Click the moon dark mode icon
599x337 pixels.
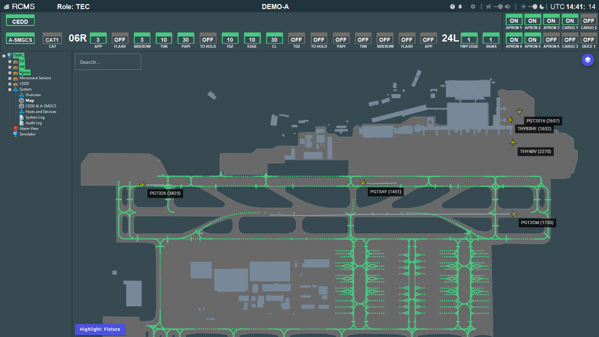coord(542,7)
